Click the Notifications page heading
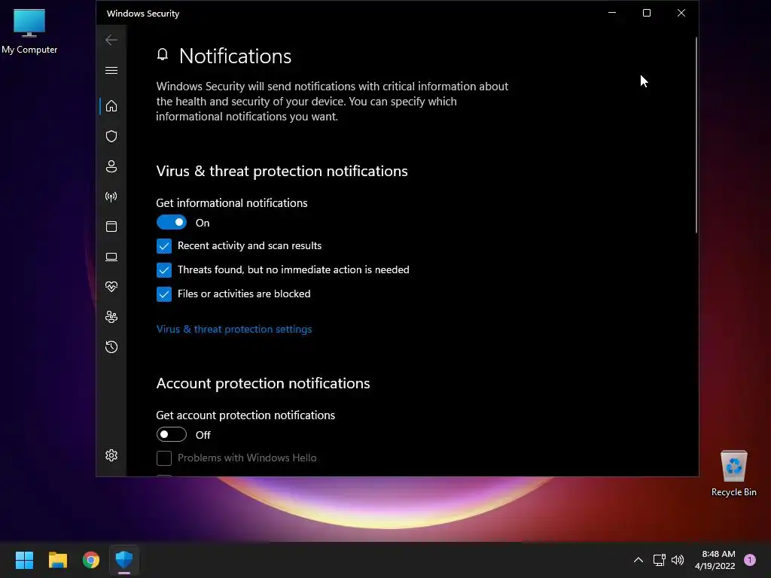The width and height of the screenshot is (771, 578). 235,56
